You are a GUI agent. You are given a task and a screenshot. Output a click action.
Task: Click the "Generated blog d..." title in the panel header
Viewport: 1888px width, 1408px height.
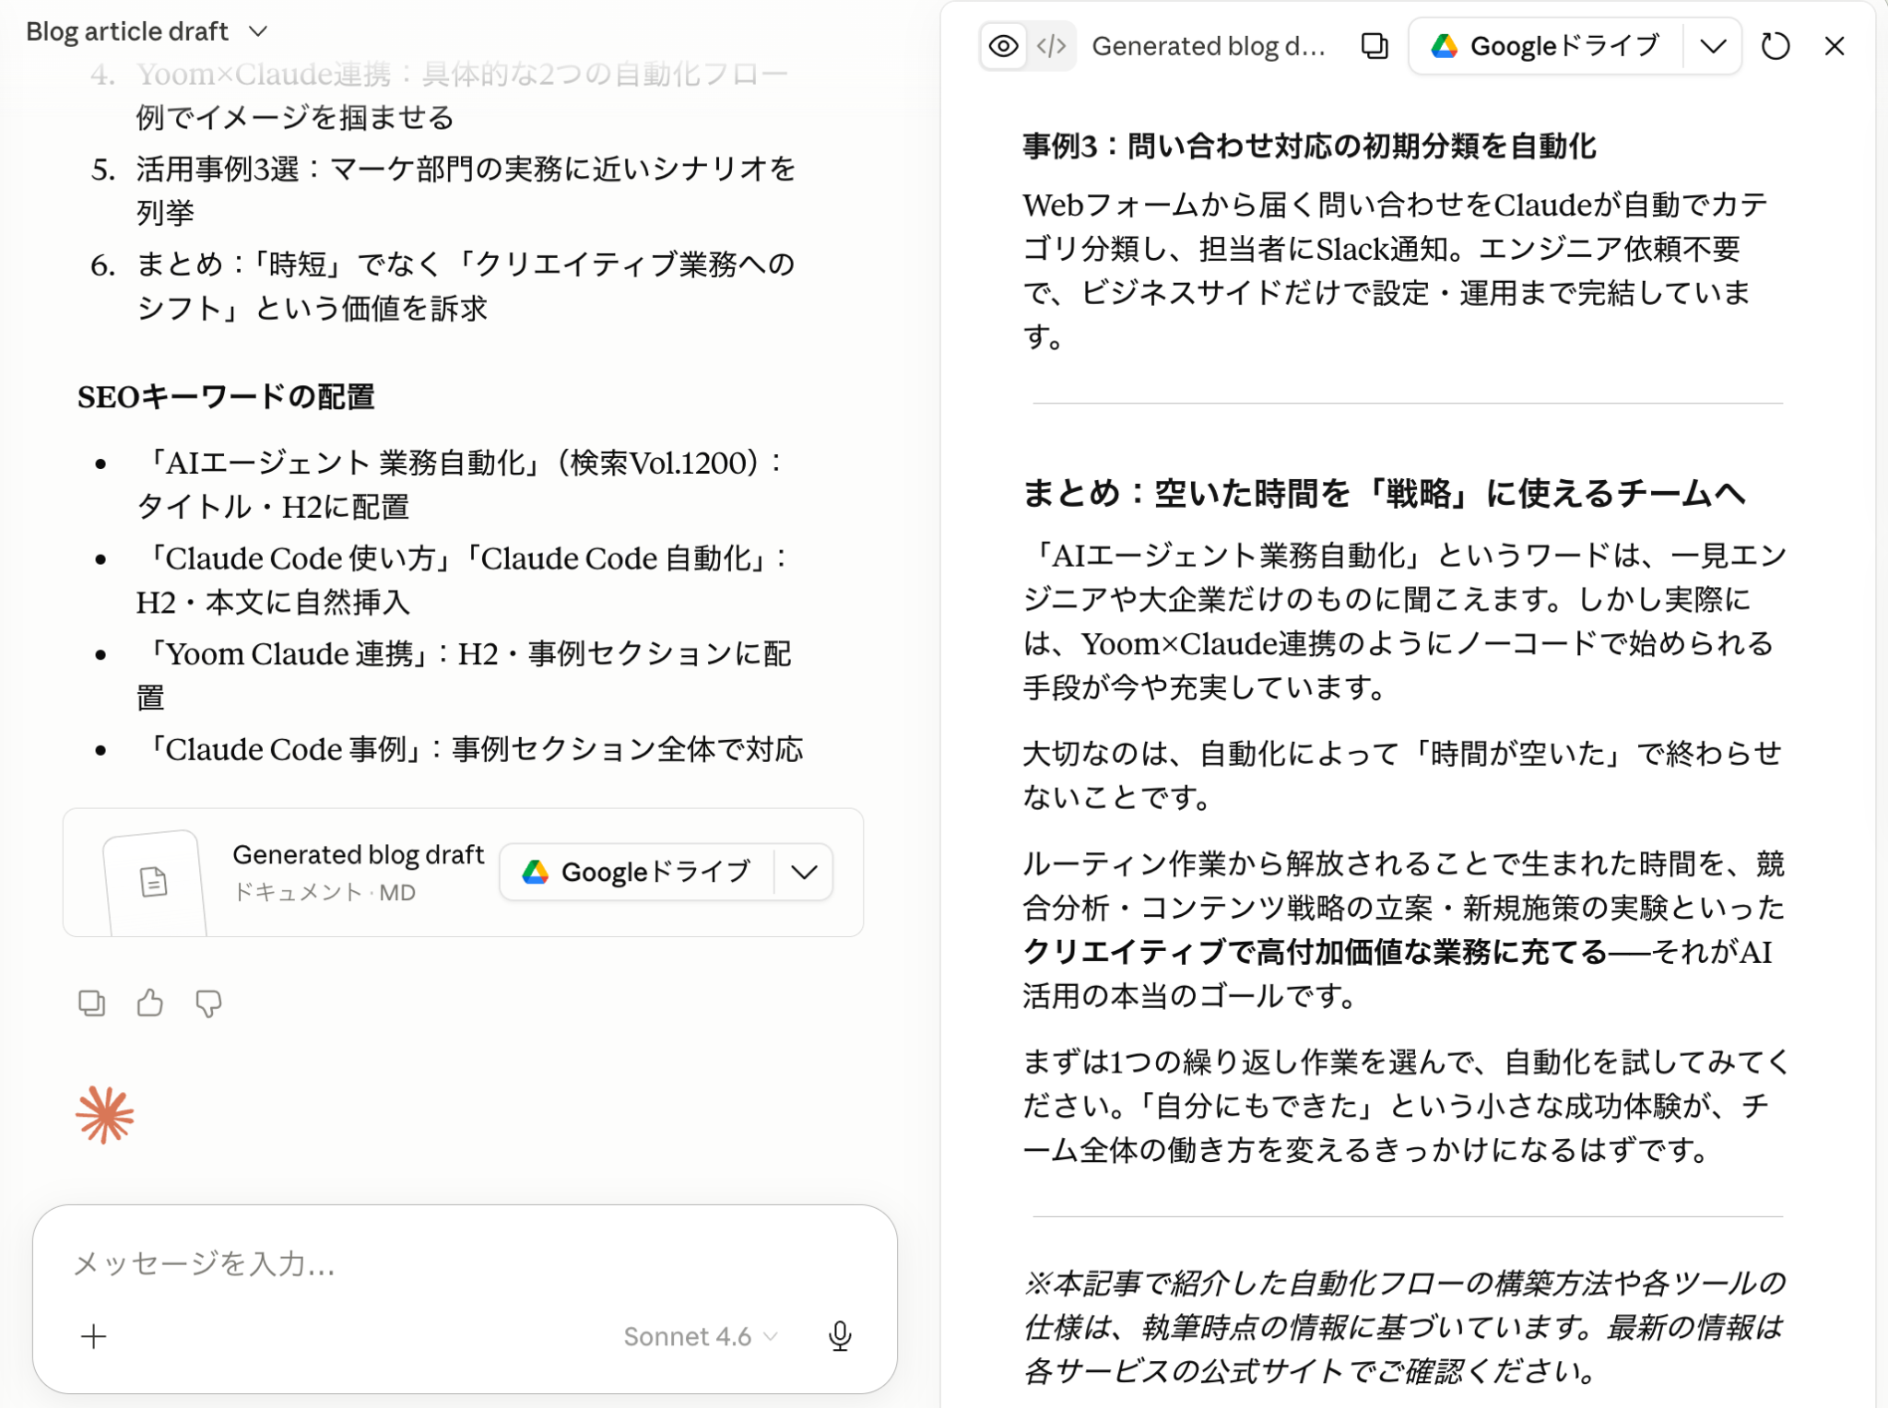(x=1209, y=46)
